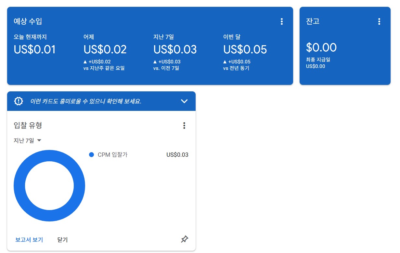
Task: Click the 최종 지급일 label
Action: coord(318,60)
